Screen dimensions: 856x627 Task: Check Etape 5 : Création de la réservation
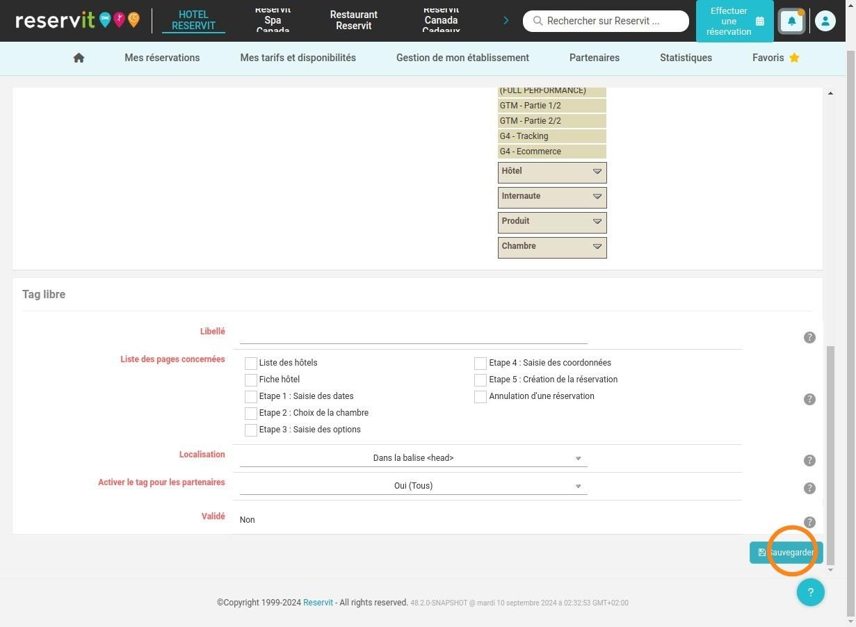481,380
